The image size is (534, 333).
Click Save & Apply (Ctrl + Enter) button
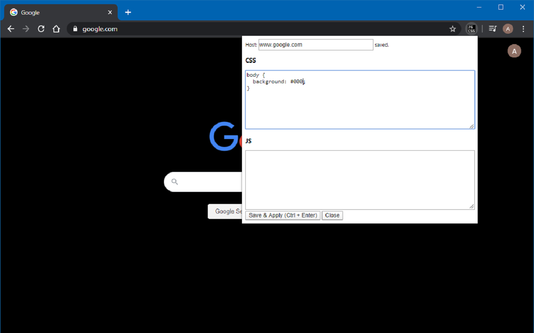283,215
